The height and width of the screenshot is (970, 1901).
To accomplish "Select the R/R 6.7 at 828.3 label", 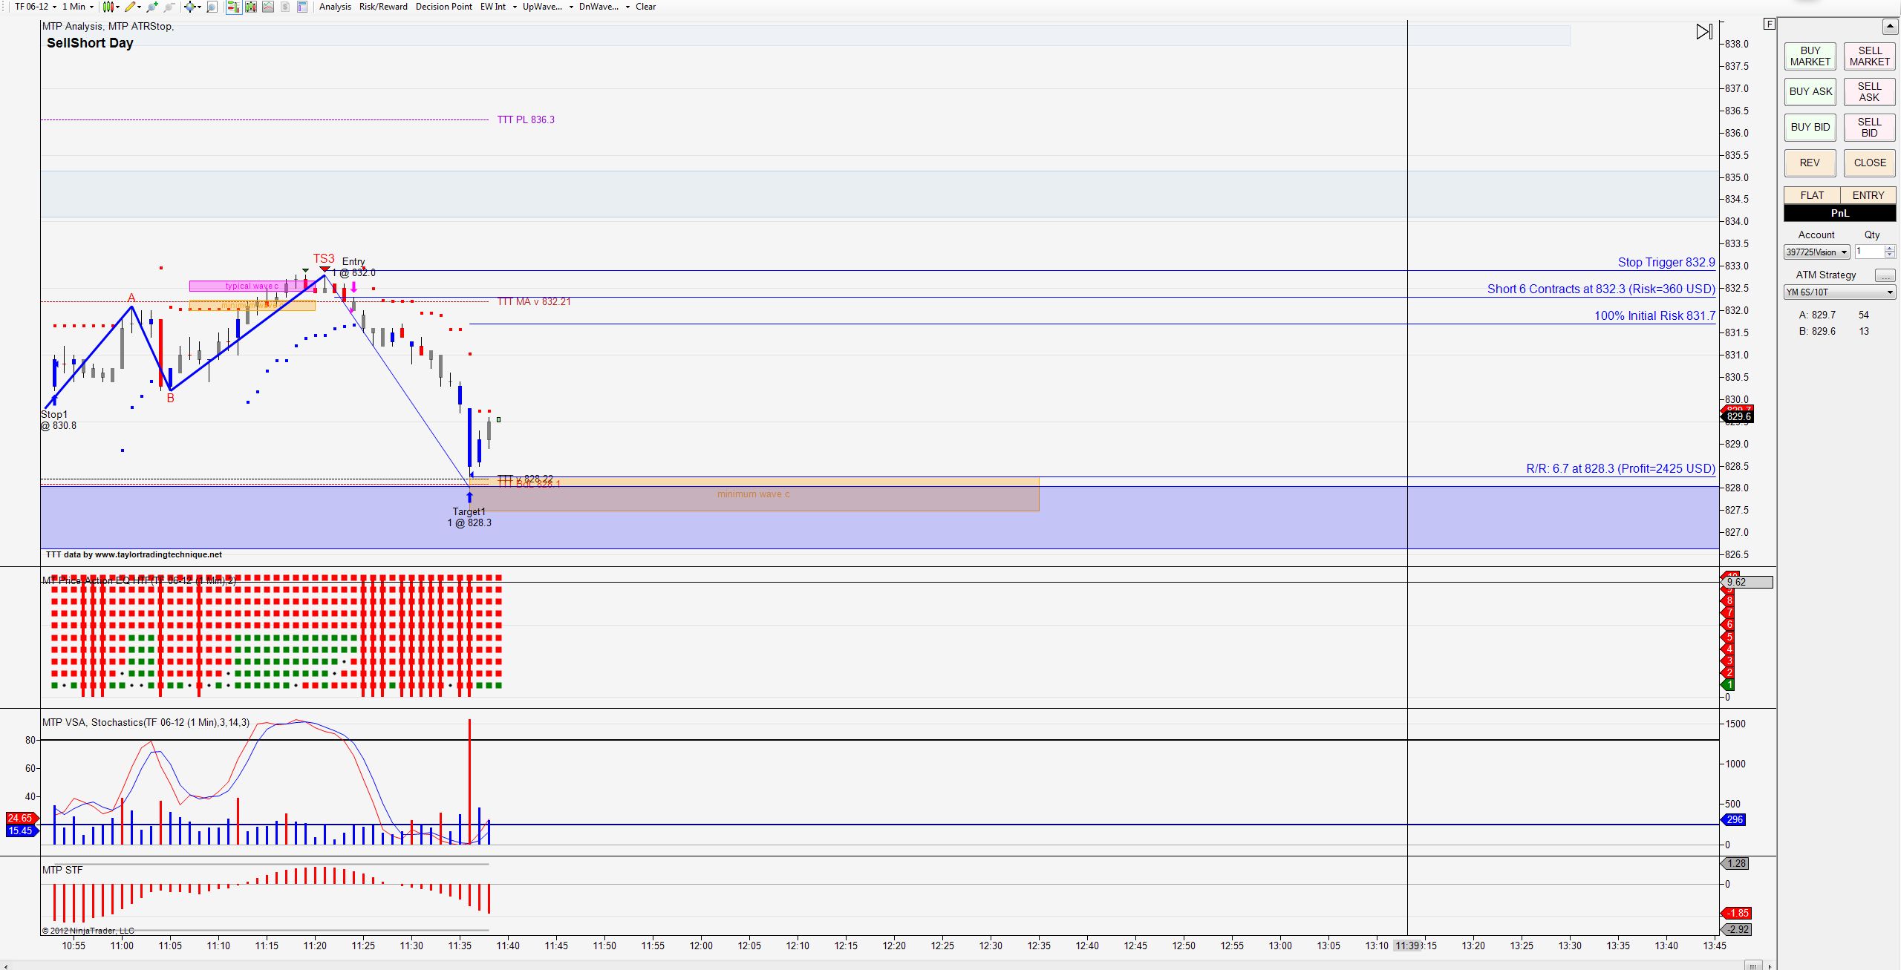I will 1620,469.
